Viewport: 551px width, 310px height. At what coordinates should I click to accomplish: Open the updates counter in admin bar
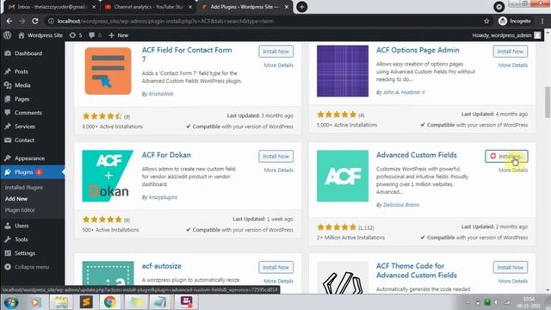click(x=76, y=35)
